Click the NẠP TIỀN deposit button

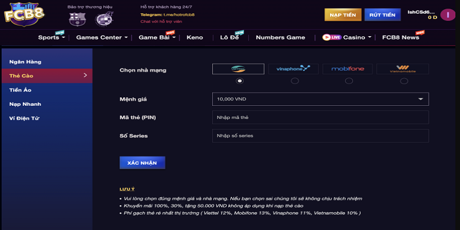click(x=343, y=14)
